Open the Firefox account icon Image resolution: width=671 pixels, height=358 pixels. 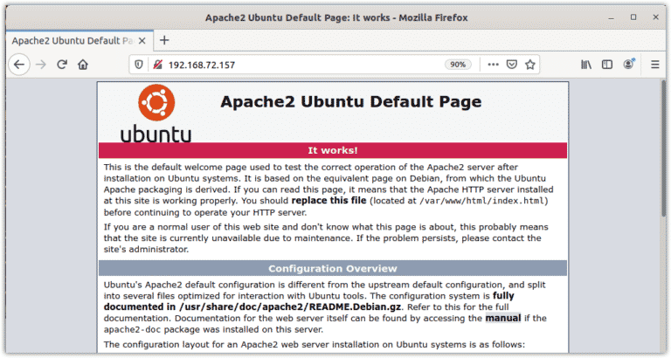(628, 64)
